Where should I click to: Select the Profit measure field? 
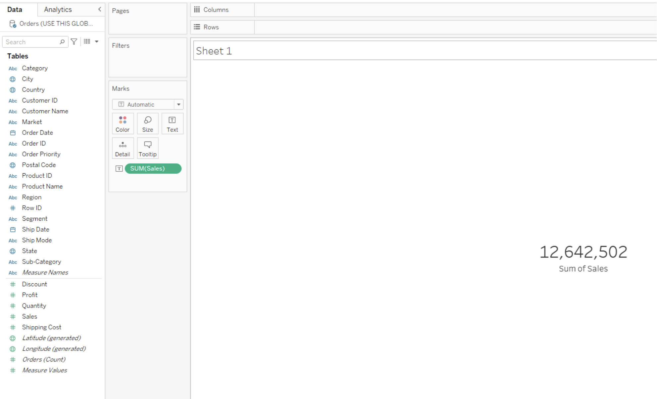29,295
